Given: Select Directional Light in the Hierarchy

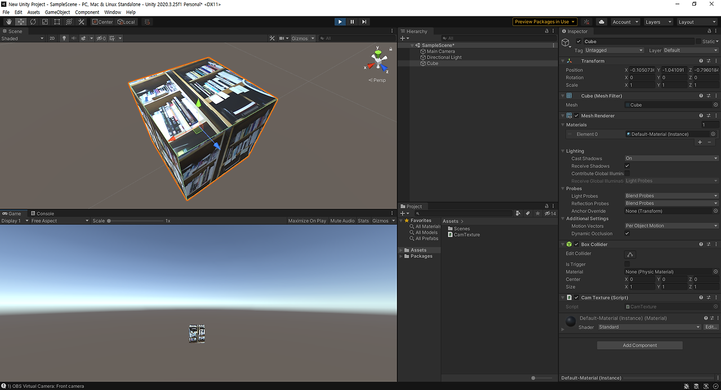Looking at the screenshot, I should coord(444,57).
